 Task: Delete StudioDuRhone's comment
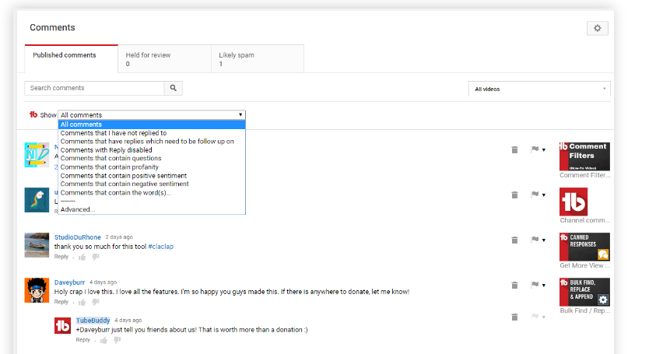tap(514, 240)
